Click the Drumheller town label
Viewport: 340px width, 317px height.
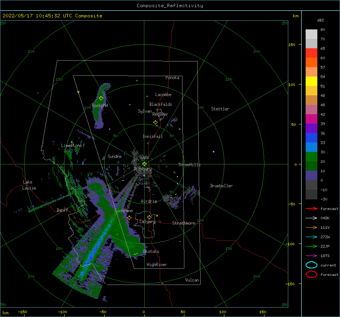[221, 186]
